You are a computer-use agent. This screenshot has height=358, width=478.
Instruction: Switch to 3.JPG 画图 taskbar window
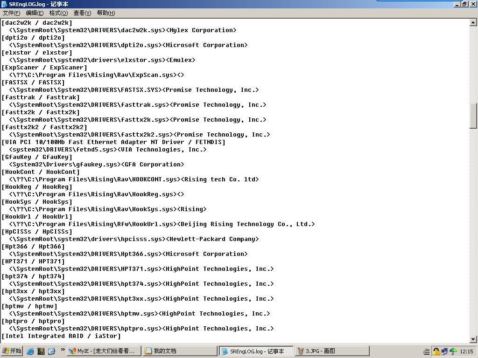tap(332, 351)
